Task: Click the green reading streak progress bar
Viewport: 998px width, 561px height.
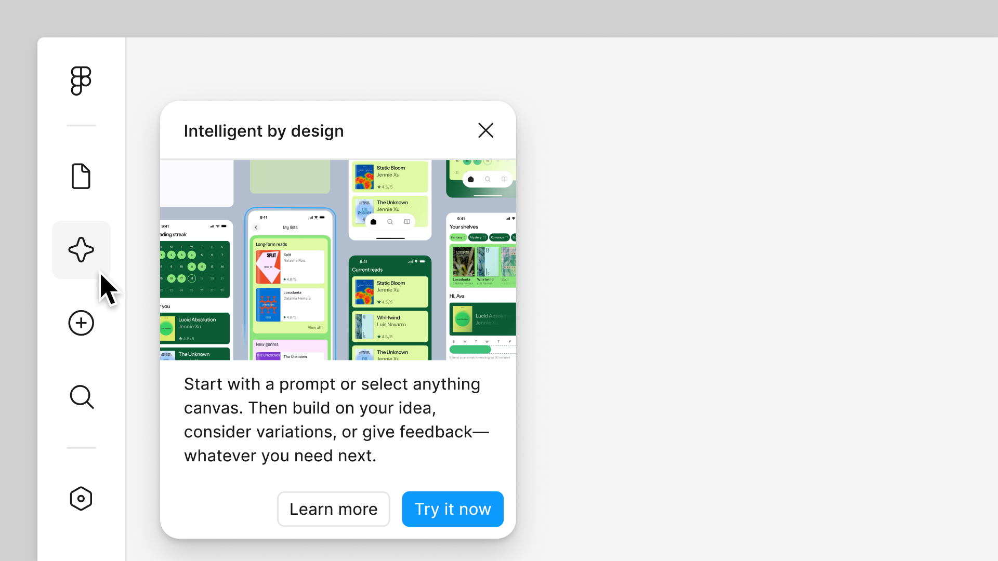Action: (470, 350)
